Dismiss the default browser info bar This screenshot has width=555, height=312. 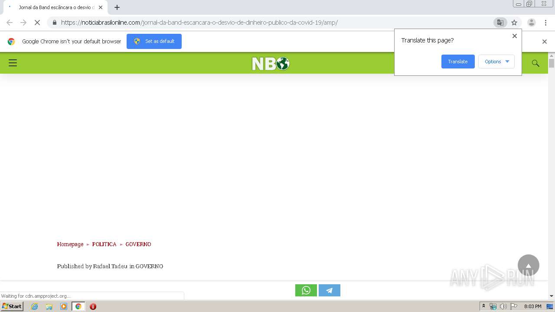545,42
